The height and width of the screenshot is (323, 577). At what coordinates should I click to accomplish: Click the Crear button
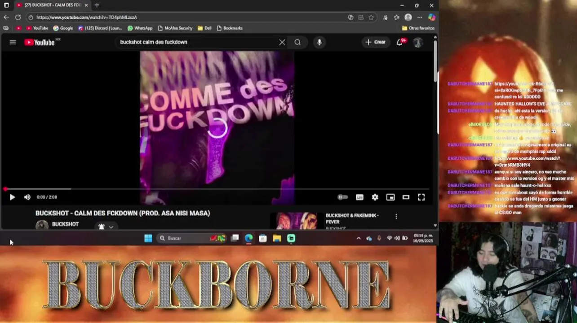pyautogui.click(x=375, y=42)
